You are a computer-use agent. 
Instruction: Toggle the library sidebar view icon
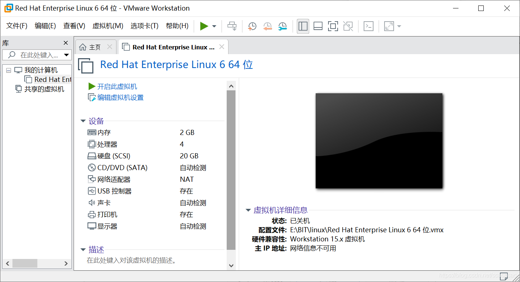point(303,26)
